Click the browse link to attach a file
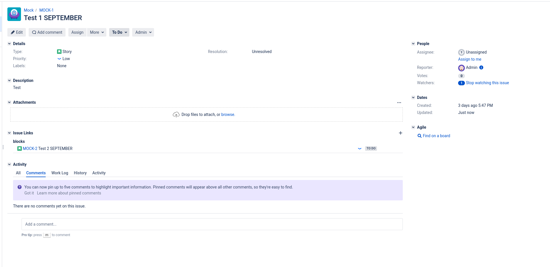550x267 pixels. tap(228, 115)
